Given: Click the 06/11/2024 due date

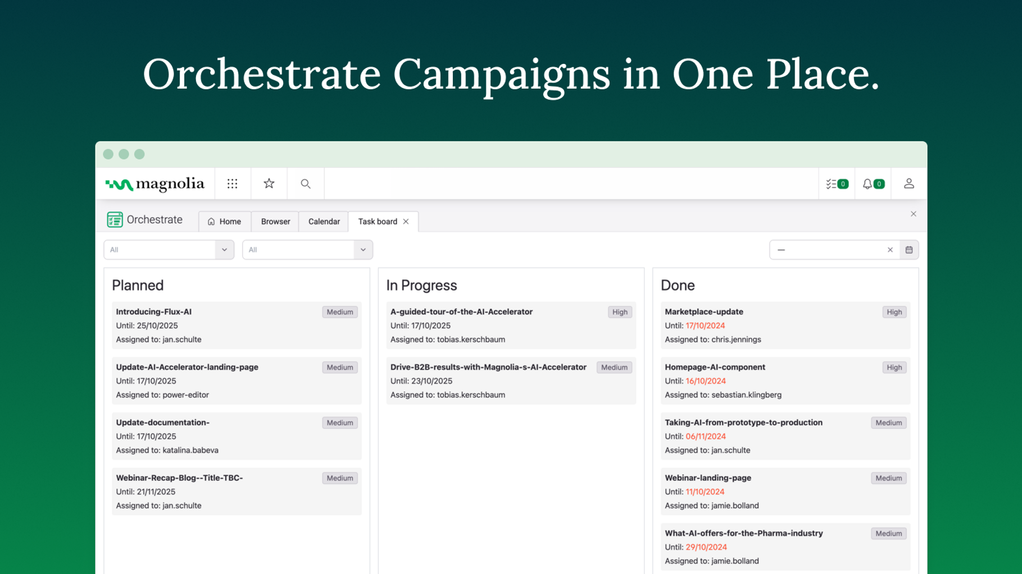Looking at the screenshot, I should pyautogui.click(x=706, y=436).
